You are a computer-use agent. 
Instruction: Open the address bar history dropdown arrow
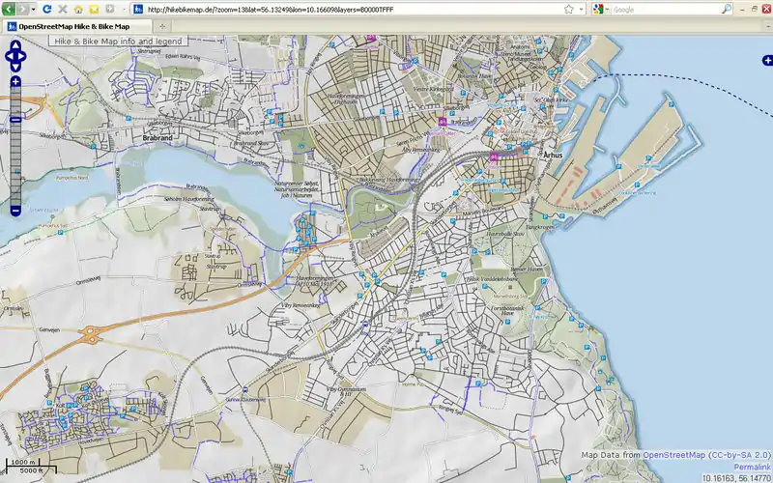(582, 10)
